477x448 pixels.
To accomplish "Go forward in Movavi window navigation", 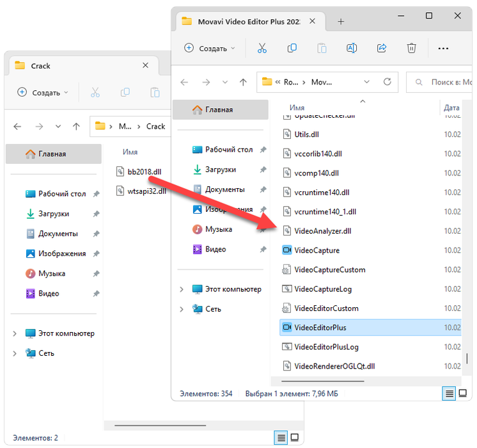I will [206, 82].
